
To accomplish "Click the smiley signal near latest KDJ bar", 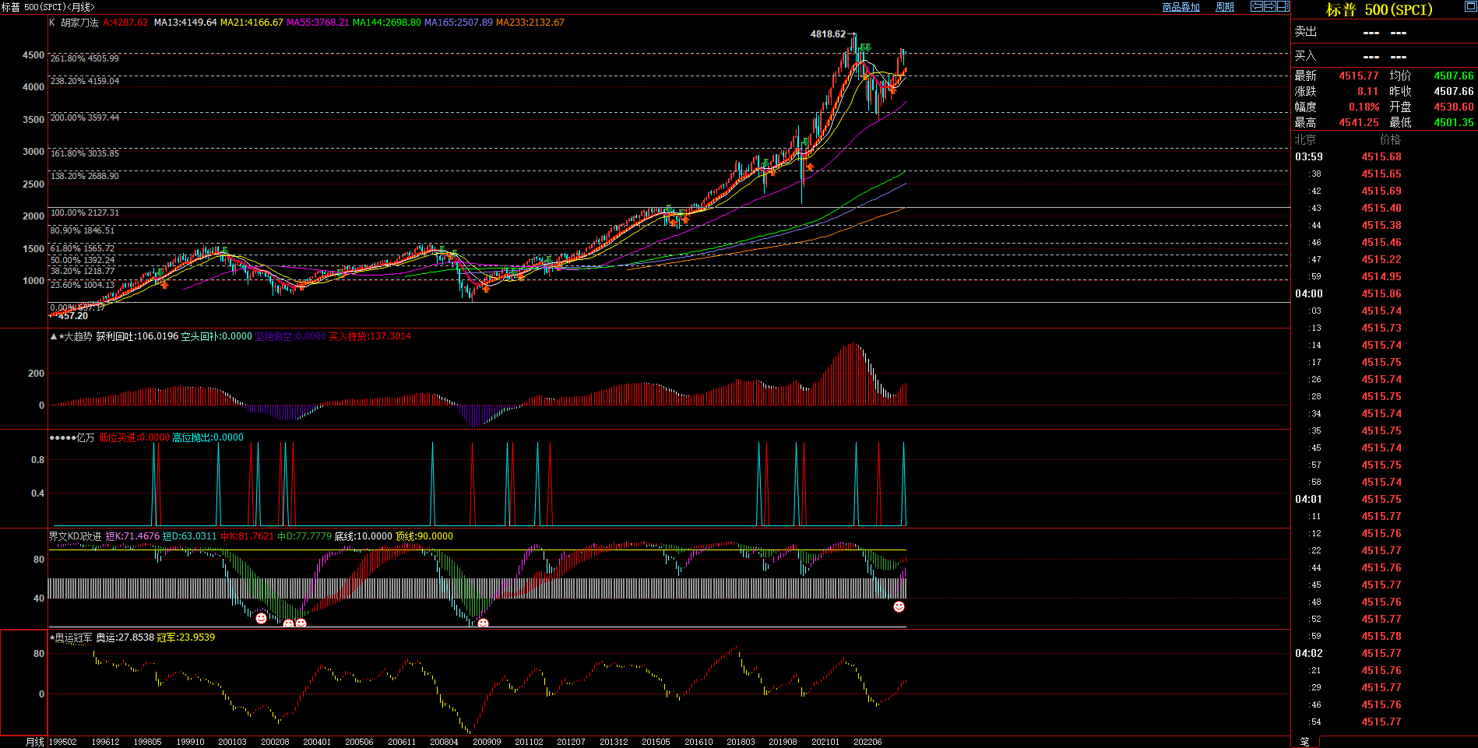I will coord(899,606).
